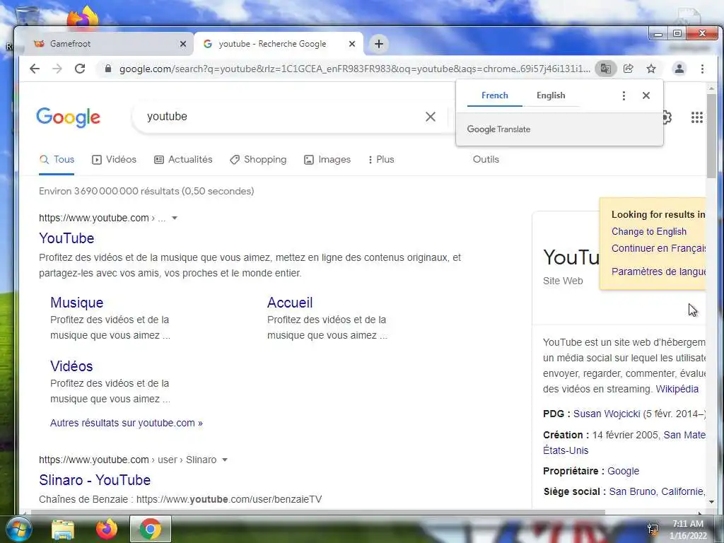The width and height of the screenshot is (724, 543).
Task: Open translate popup options three-dot menu
Action: [x=624, y=95]
